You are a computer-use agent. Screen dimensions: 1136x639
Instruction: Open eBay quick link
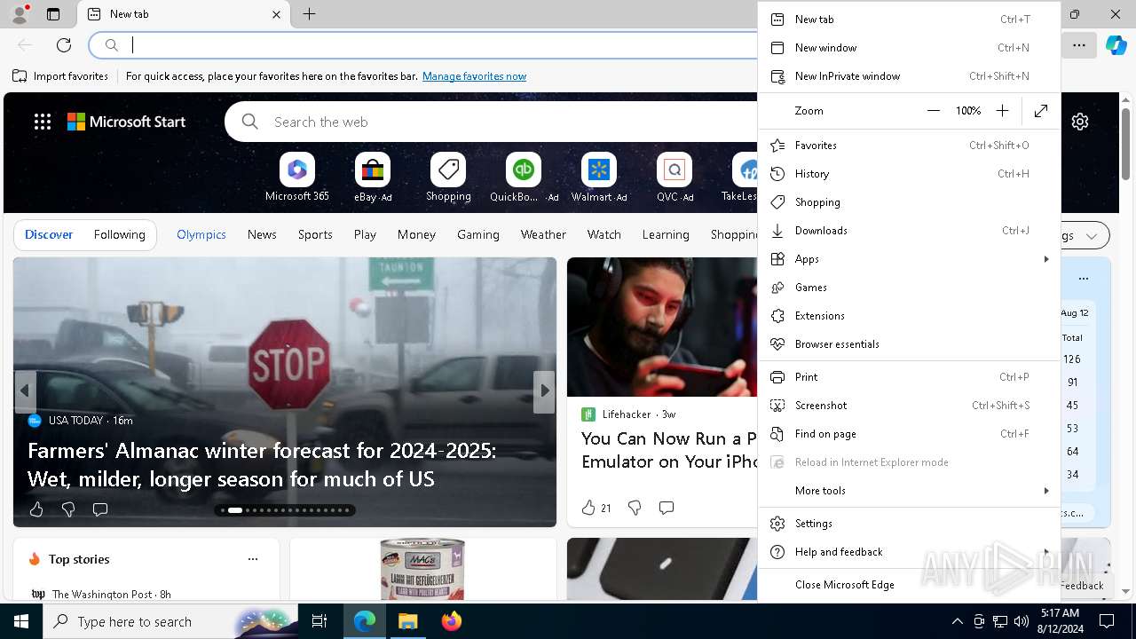(373, 177)
